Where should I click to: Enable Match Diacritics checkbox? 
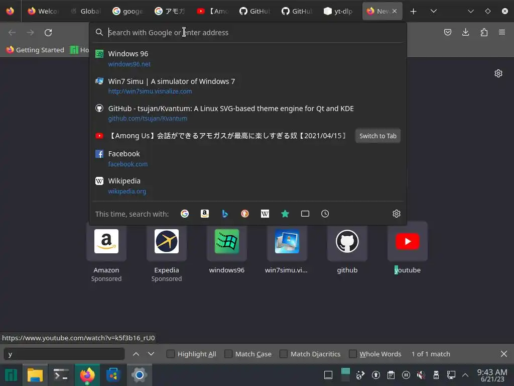[x=283, y=354]
